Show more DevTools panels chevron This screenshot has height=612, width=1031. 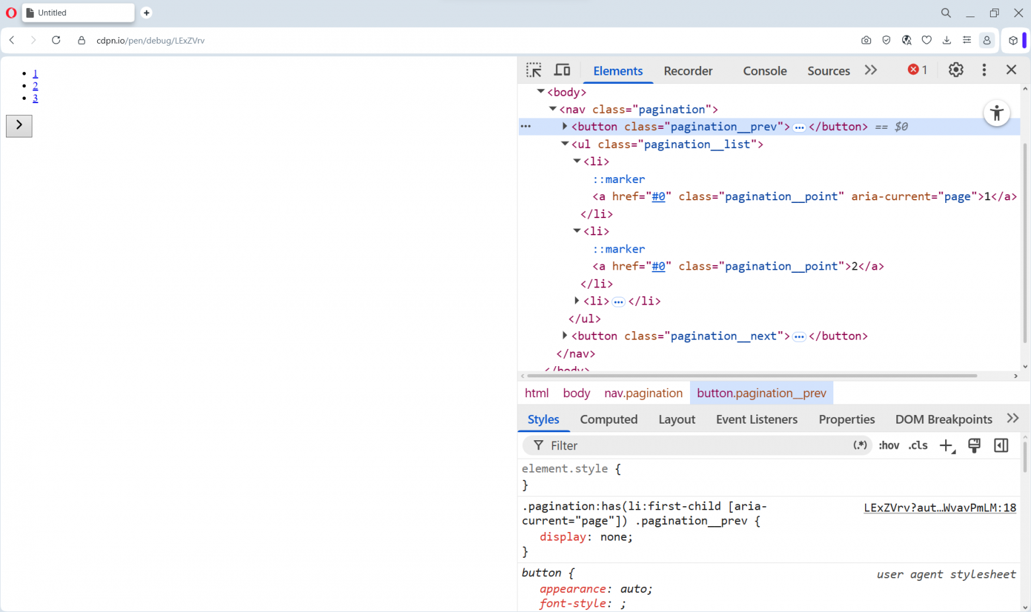point(871,70)
